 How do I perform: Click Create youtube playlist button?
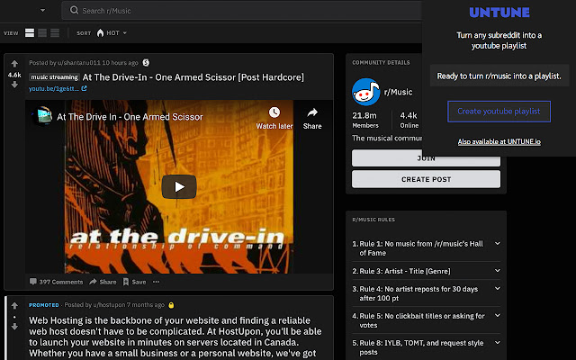tap(499, 112)
